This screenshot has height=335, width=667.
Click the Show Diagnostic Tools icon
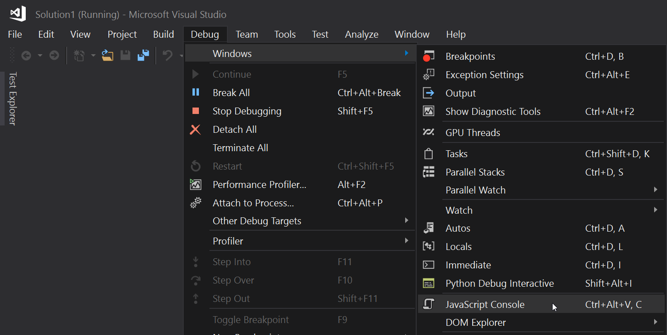[x=429, y=111]
